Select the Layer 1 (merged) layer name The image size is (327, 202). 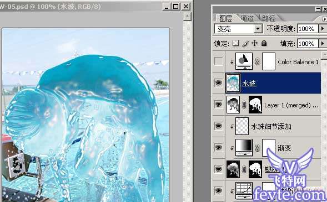point(291,105)
